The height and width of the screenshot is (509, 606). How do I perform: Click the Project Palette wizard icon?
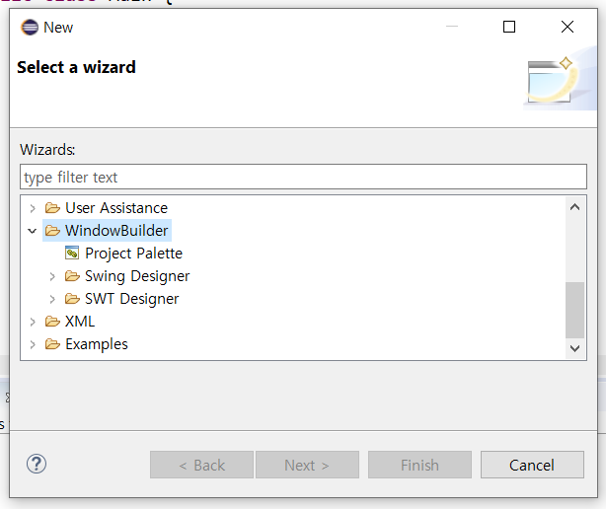(x=72, y=254)
